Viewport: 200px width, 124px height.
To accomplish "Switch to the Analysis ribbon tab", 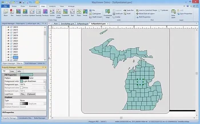I will click(x=52, y=6).
